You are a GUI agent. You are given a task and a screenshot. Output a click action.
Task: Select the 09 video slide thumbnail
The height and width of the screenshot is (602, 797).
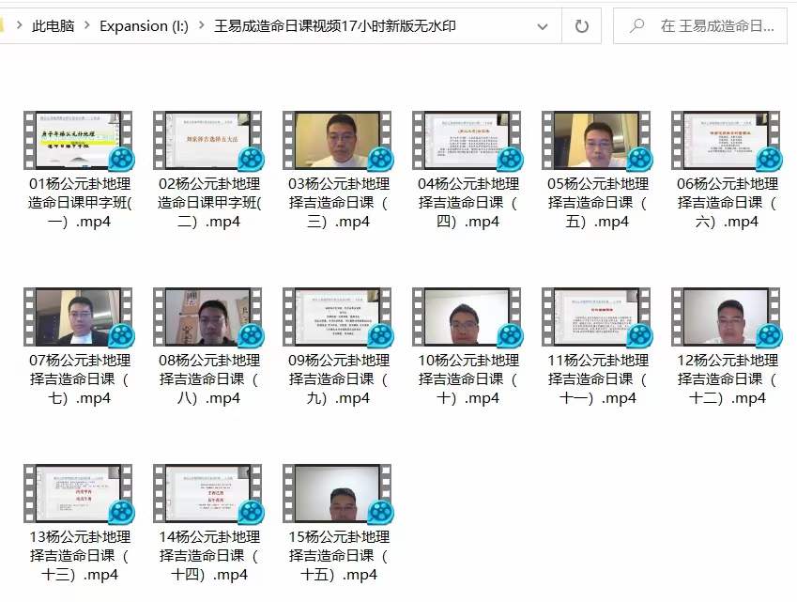click(337, 317)
